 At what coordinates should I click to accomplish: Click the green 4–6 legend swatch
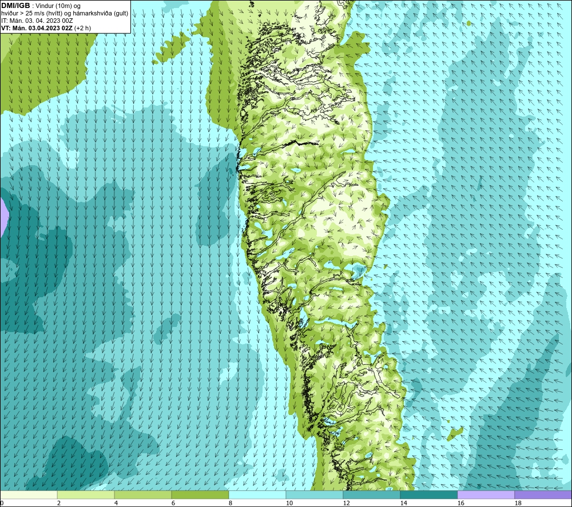click(x=143, y=494)
